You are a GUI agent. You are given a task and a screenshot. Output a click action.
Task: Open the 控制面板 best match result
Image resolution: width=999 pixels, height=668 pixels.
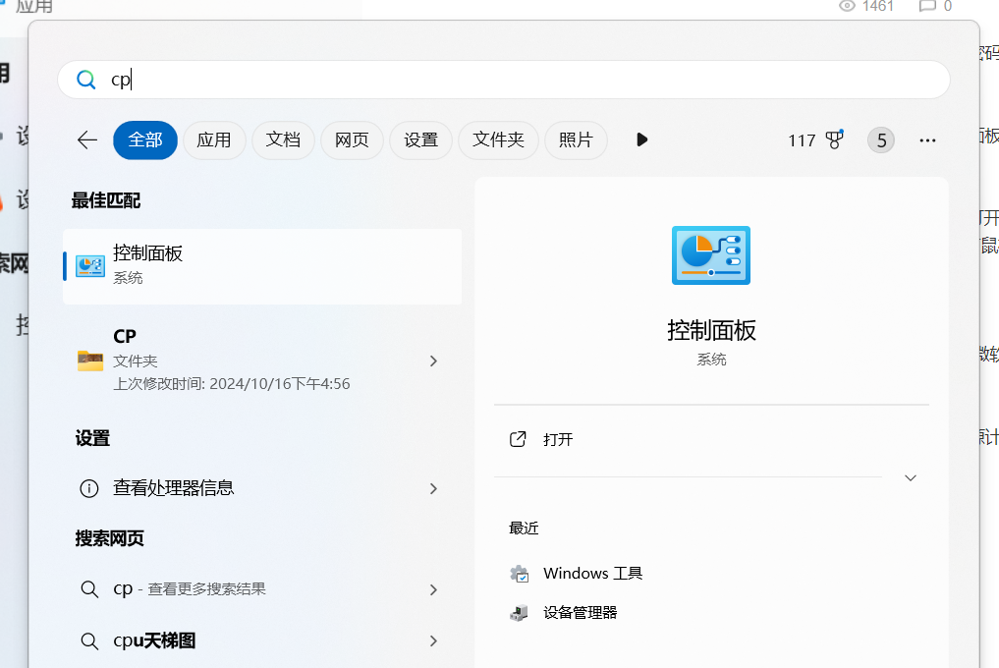tap(262, 266)
